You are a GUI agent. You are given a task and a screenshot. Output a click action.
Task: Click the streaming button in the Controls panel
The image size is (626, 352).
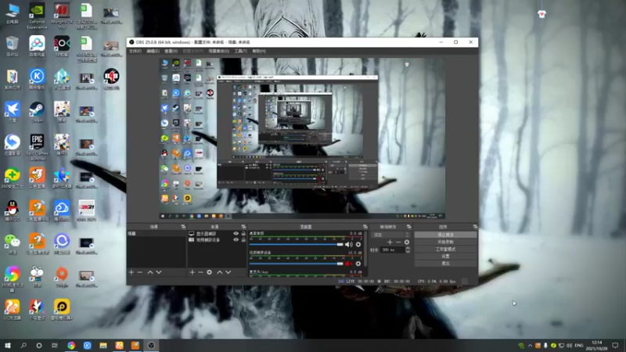(445, 235)
